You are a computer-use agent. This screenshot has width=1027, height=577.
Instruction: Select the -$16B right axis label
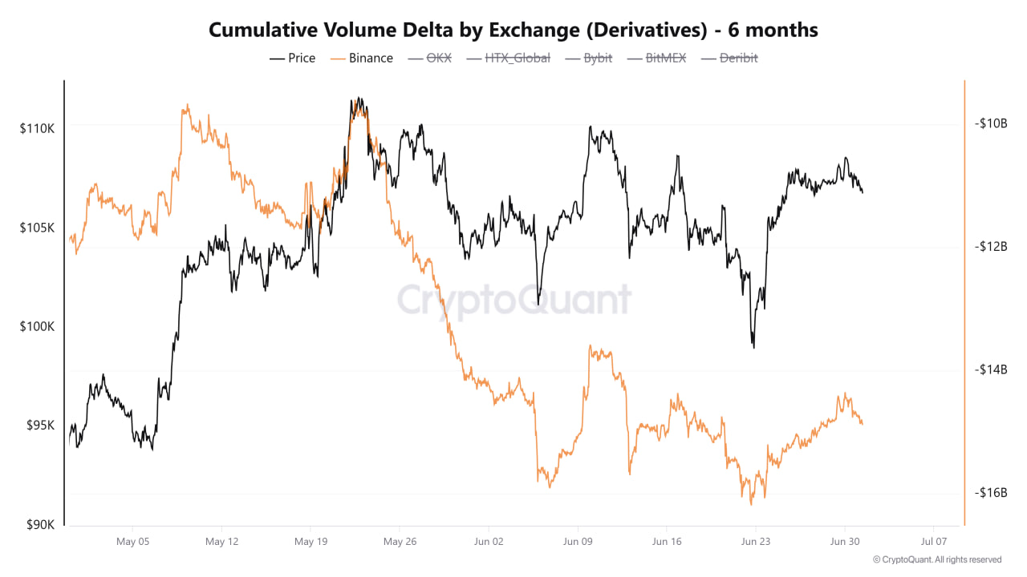point(991,493)
